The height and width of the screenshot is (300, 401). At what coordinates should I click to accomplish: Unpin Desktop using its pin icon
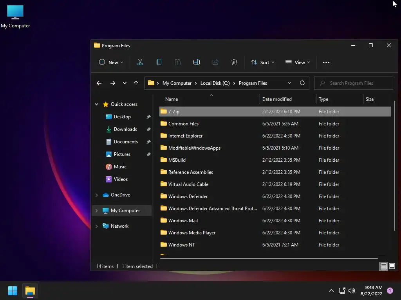pyautogui.click(x=148, y=117)
